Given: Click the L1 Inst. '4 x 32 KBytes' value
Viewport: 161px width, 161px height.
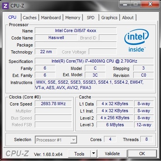Looking at the screenshot, I should [x=115, y=111].
